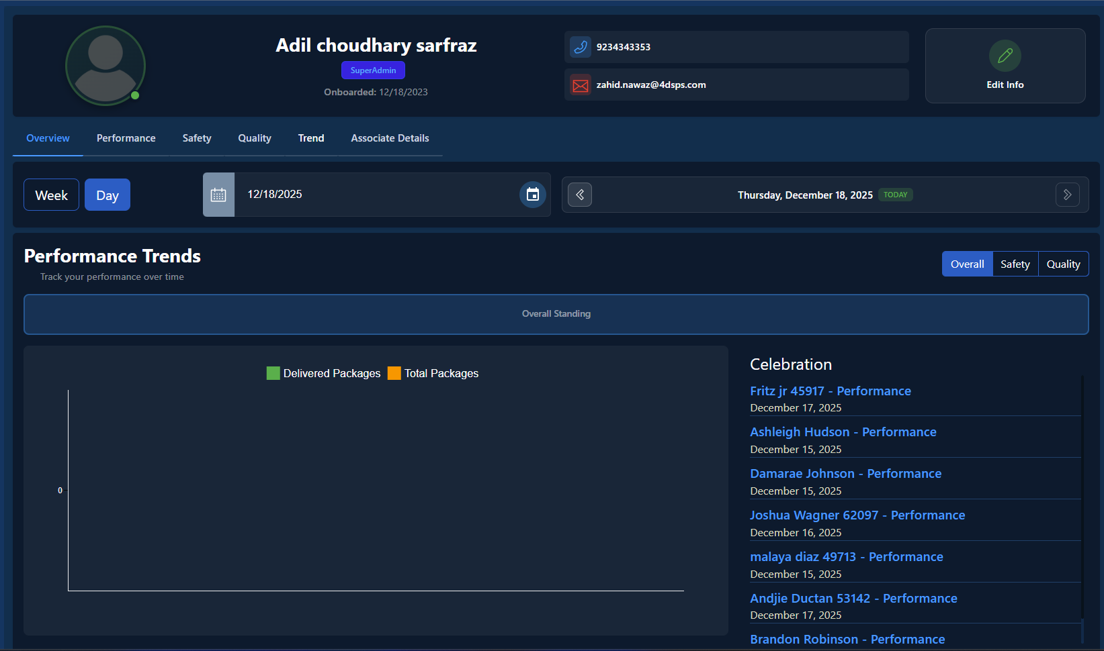Select the Safety trend filter
Viewport: 1104px width, 651px height.
click(1015, 264)
